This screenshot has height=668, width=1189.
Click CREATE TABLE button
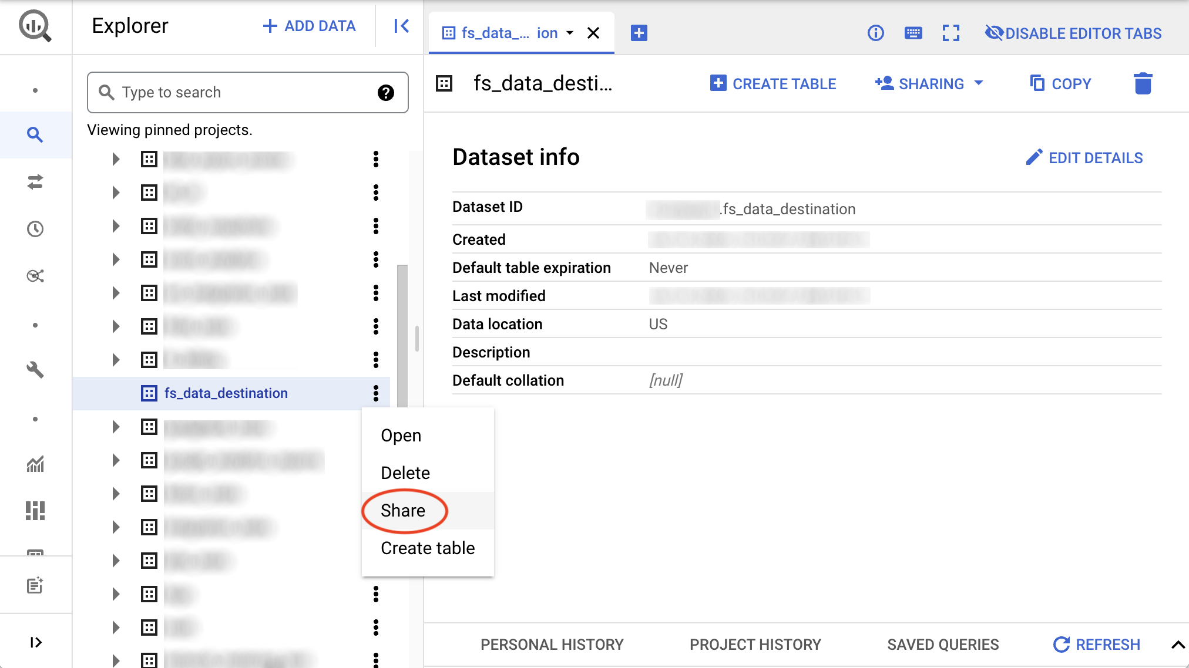(x=773, y=83)
